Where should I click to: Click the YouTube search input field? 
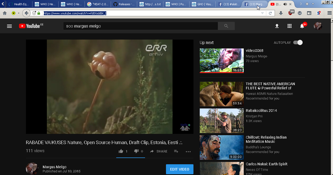(x=140, y=26)
